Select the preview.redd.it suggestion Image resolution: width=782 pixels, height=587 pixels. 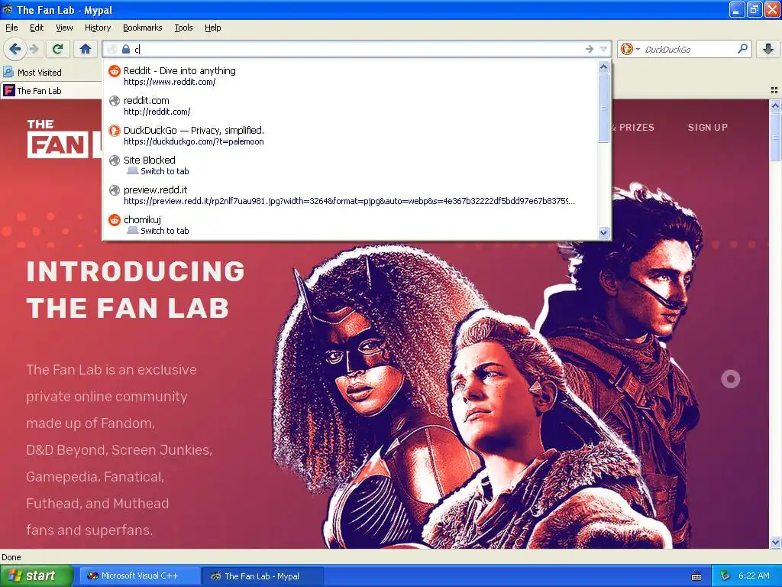[350, 195]
